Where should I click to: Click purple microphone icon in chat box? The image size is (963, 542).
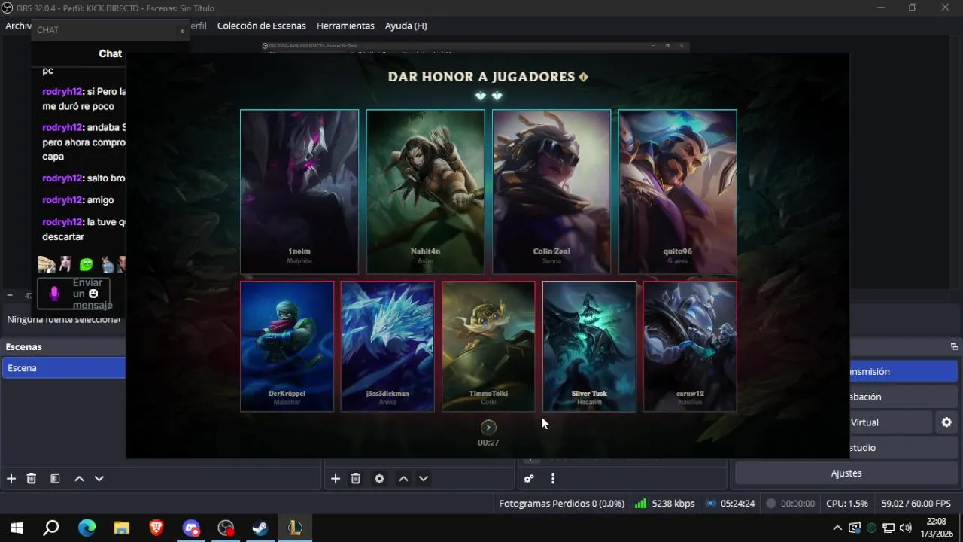pos(54,294)
